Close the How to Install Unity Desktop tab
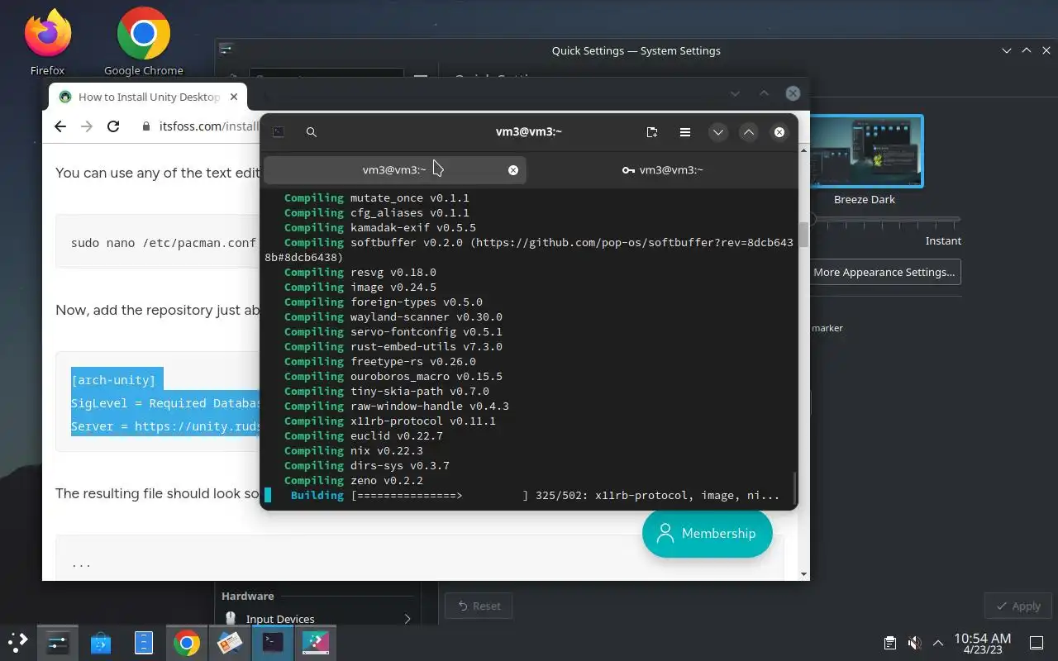 click(234, 97)
